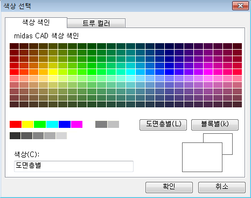Choose the darker gray swatch in standard colors row
Image resolution: width=251 pixels, height=198 pixels.
(101, 124)
